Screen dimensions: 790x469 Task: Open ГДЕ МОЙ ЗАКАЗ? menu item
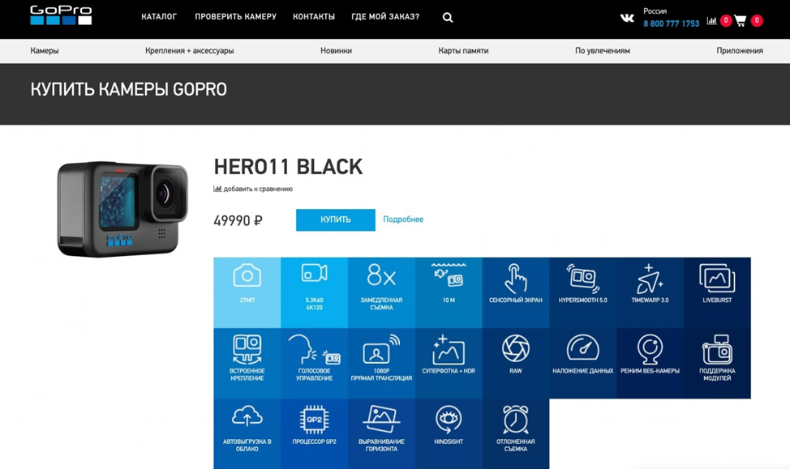coord(385,17)
